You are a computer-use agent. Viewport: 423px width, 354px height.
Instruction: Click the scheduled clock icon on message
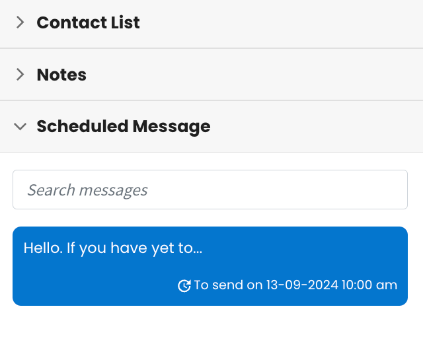pos(184,285)
